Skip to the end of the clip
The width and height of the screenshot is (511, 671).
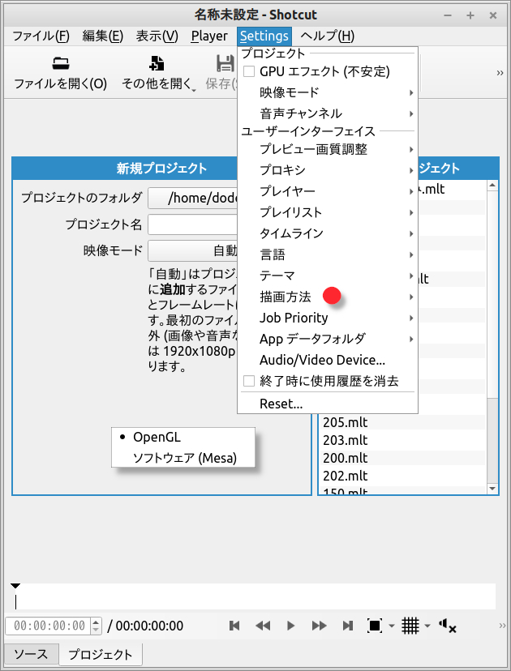click(x=348, y=626)
